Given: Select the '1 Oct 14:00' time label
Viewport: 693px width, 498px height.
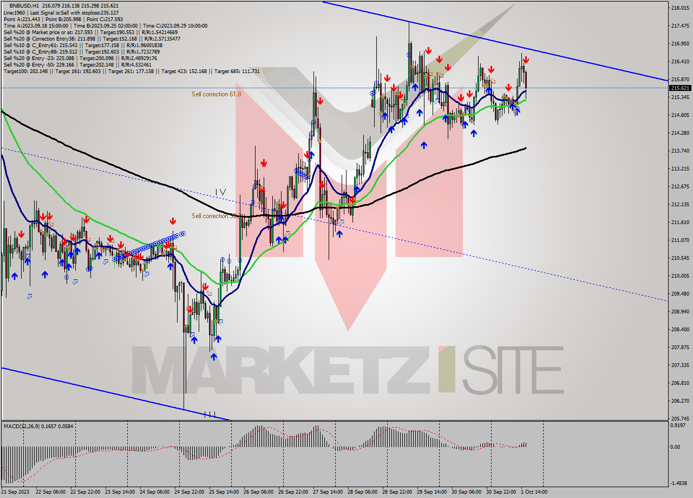Looking at the screenshot, I should pos(534,492).
